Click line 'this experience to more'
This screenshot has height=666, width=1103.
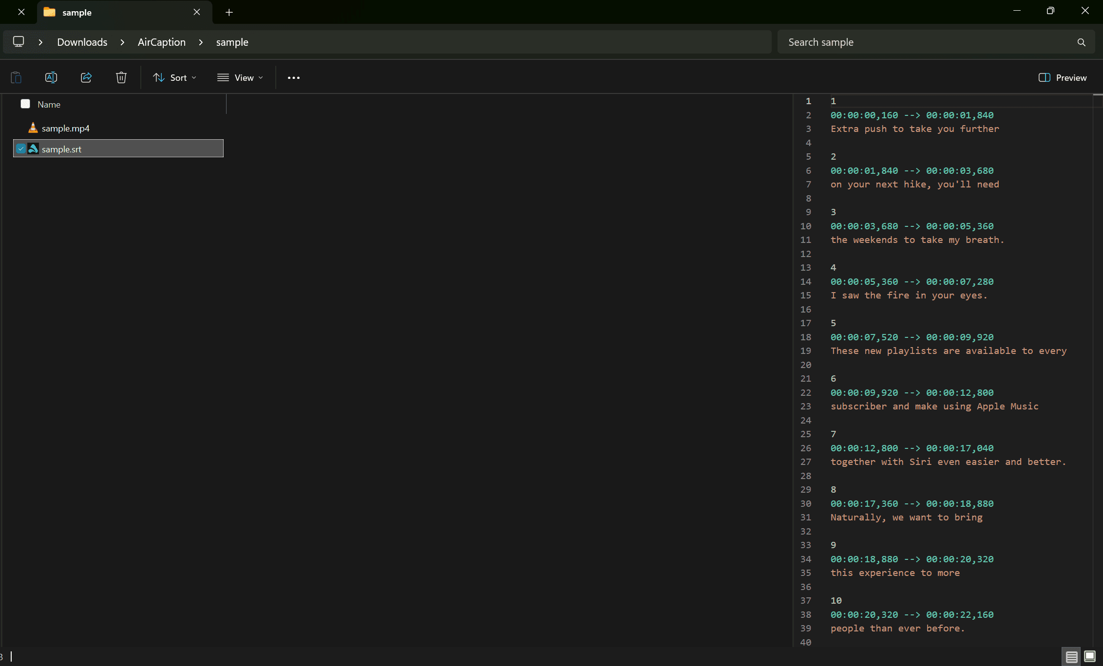pyautogui.click(x=895, y=573)
